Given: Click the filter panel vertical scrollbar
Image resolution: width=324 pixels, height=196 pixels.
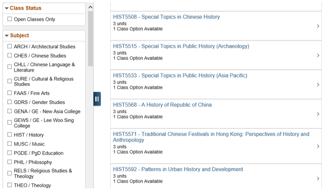Looking at the screenshot, I should pos(91,40).
